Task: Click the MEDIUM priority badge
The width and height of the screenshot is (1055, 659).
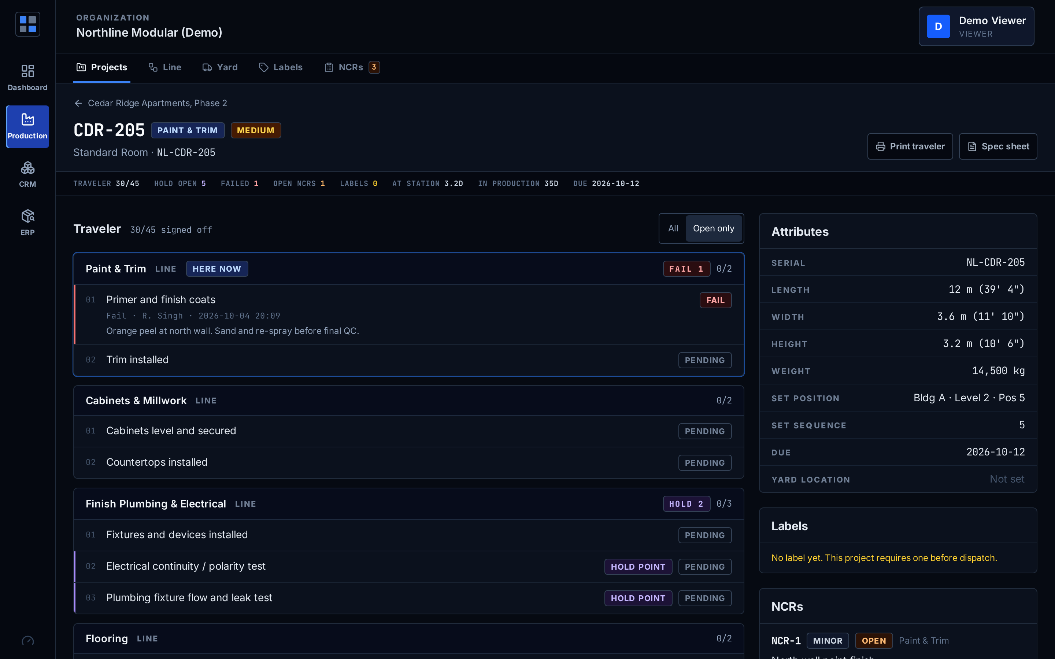Action: tap(255, 130)
